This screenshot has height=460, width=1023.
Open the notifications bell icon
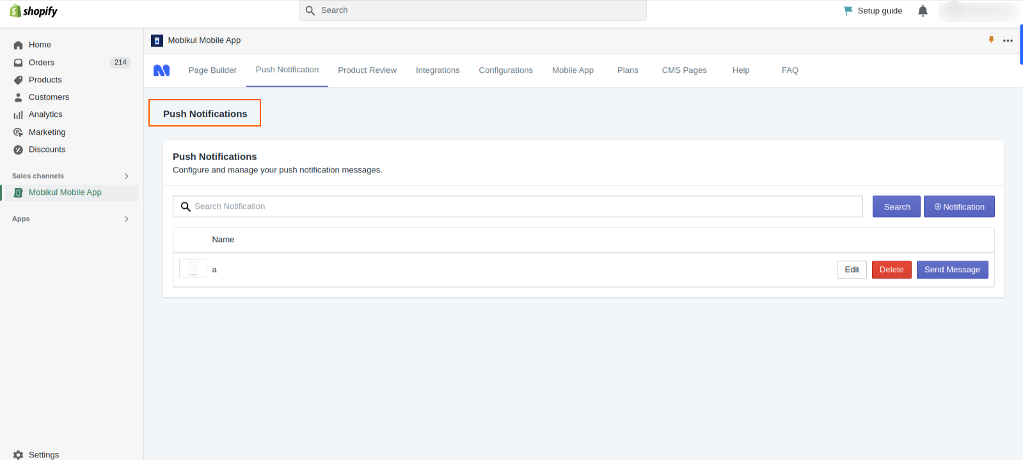click(x=923, y=11)
